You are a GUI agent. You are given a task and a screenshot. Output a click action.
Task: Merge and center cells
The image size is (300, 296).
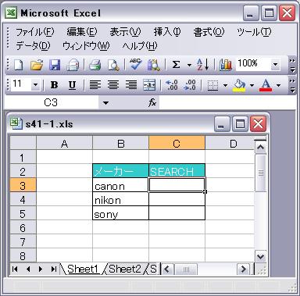click(149, 85)
